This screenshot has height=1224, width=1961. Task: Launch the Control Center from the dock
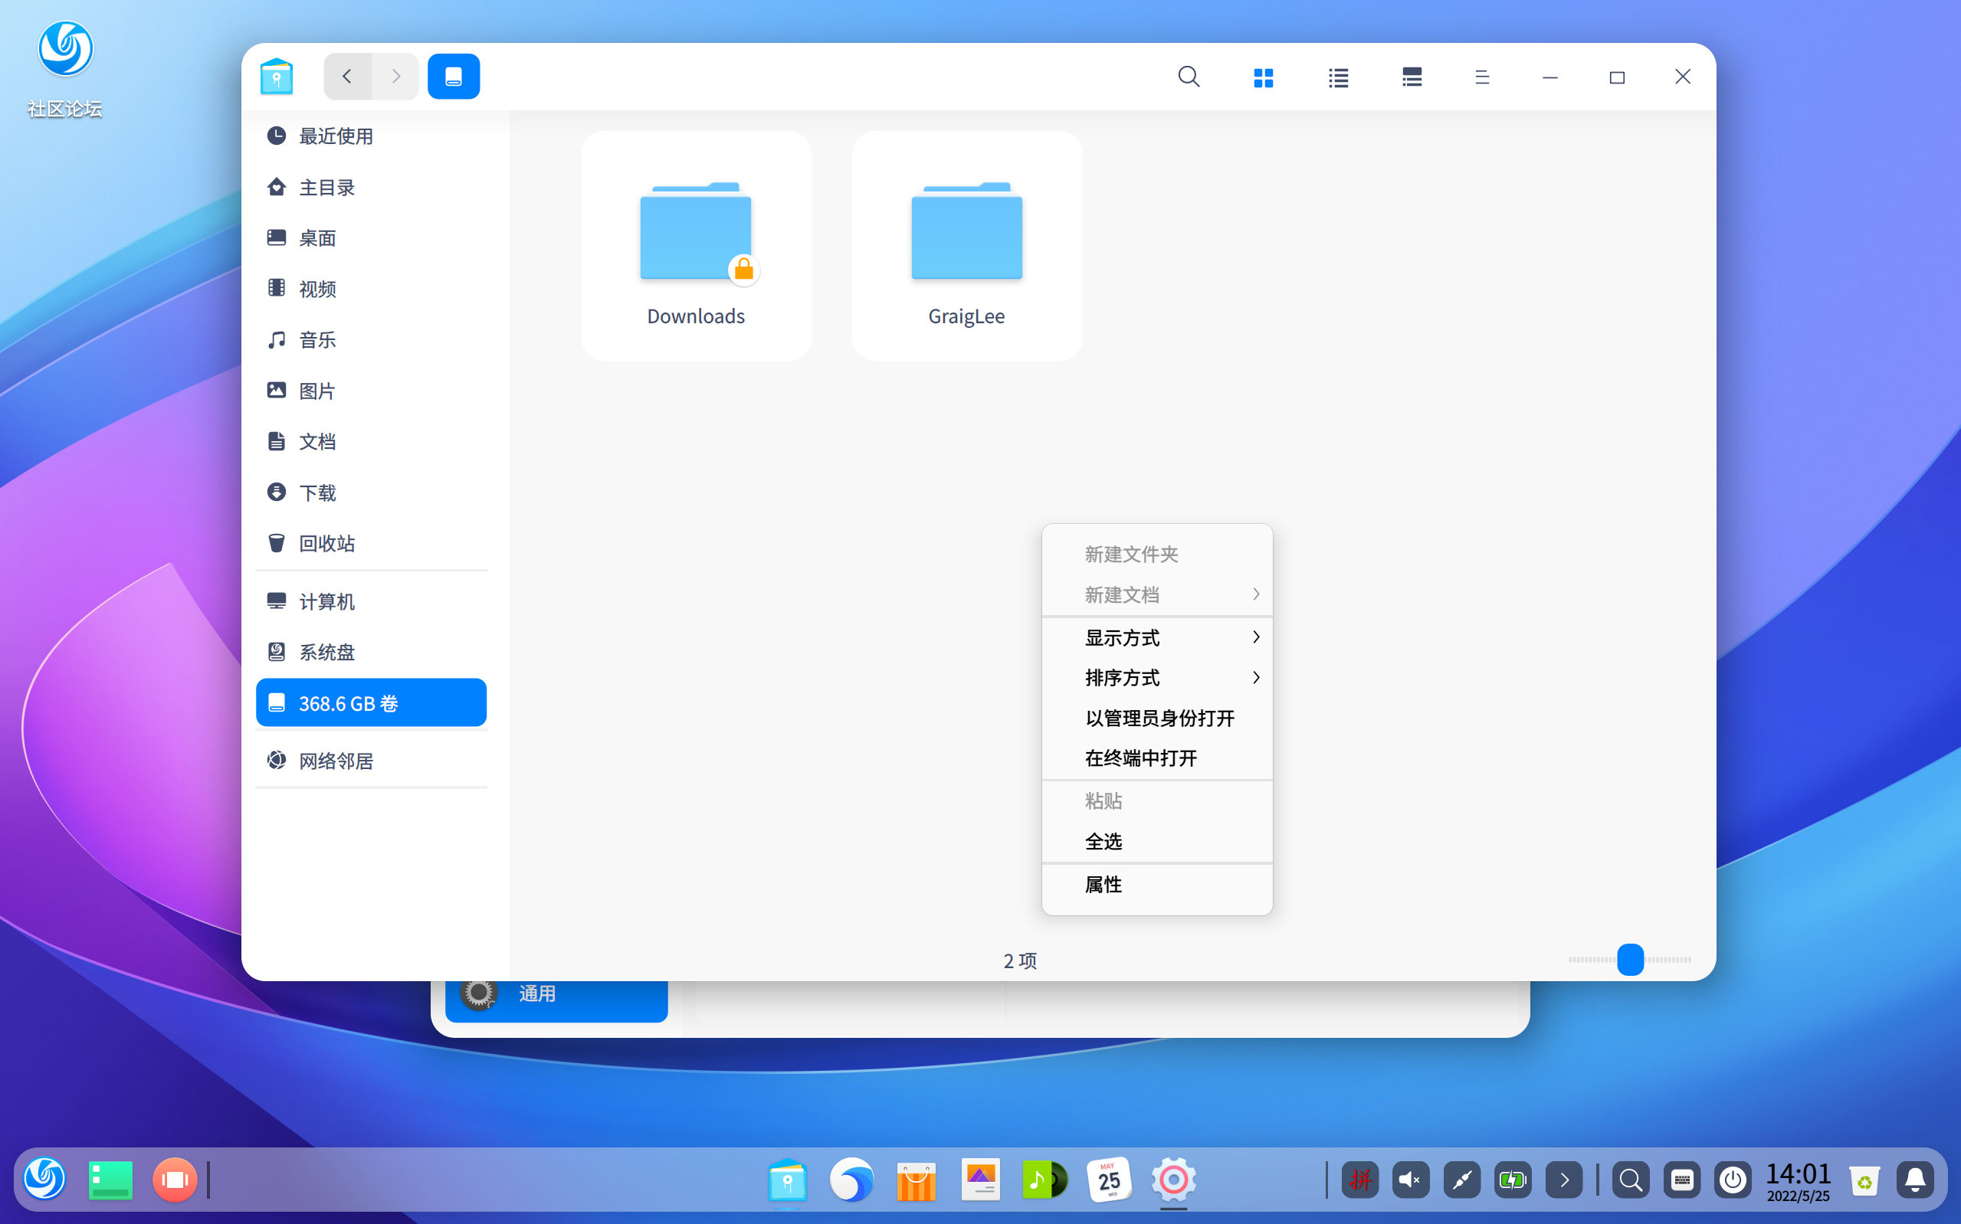(x=1174, y=1180)
